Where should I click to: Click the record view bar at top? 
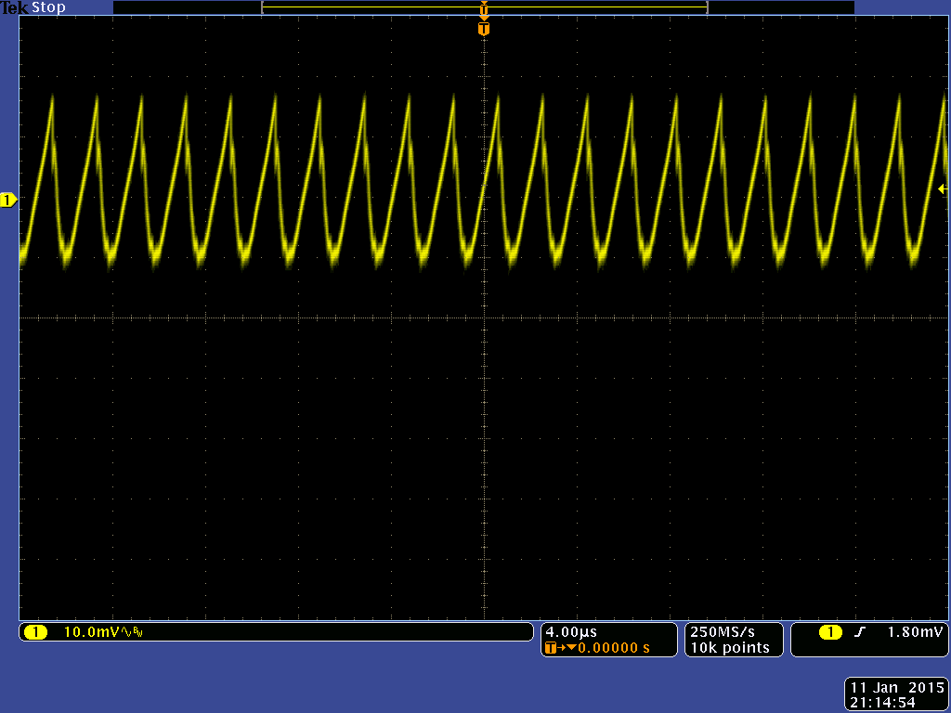pos(484,7)
